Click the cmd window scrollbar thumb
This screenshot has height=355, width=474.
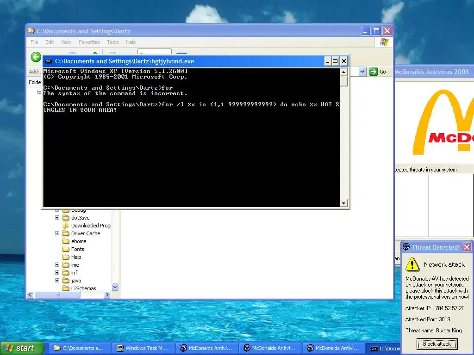click(x=343, y=81)
